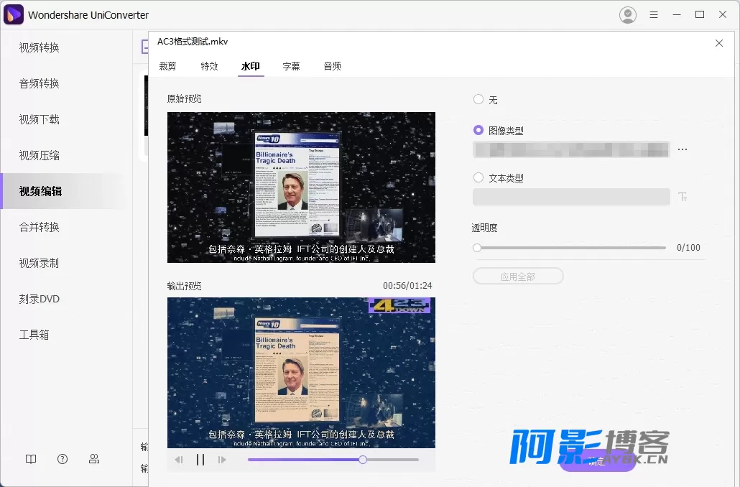Screen dimensions: 740x487
Task: Switch to the 裁剪 tab
Action: 167,67
